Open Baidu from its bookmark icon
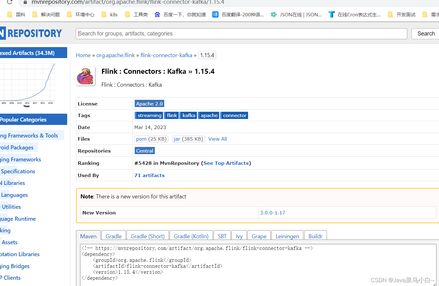The image size is (439, 286). (157, 14)
